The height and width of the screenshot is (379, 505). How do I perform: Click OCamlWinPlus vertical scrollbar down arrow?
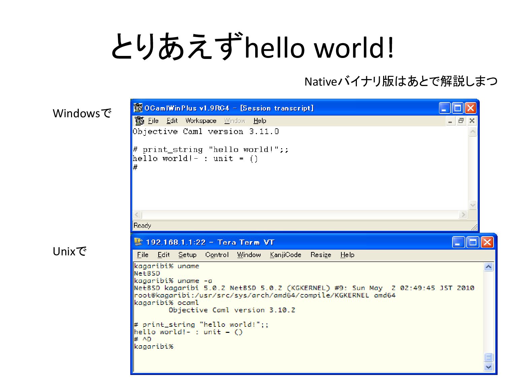click(473, 205)
